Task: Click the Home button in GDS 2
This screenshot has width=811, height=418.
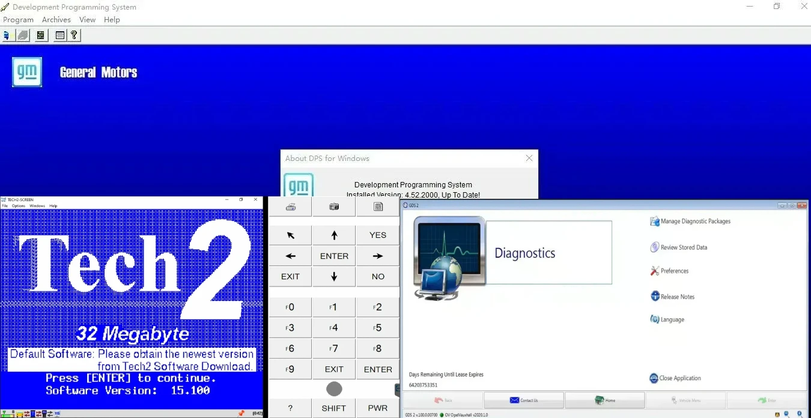Action: 605,400
